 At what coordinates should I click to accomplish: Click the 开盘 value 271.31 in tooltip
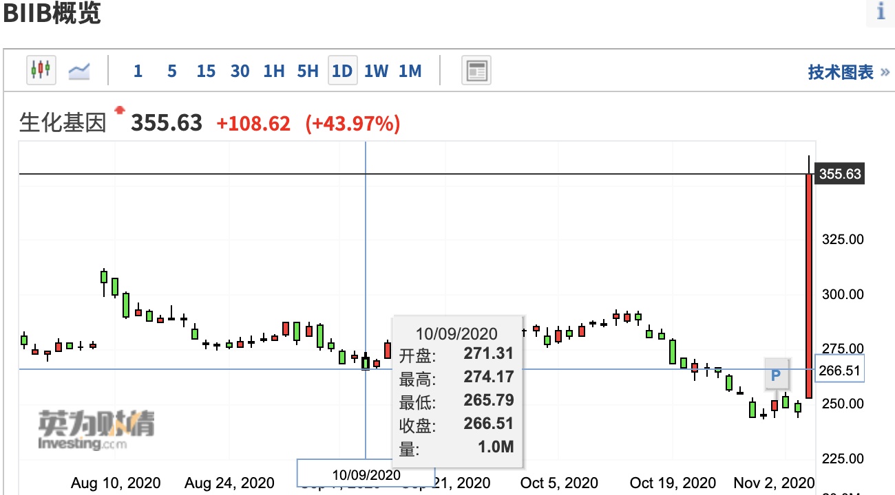pyautogui.click(x=489, y=354)
